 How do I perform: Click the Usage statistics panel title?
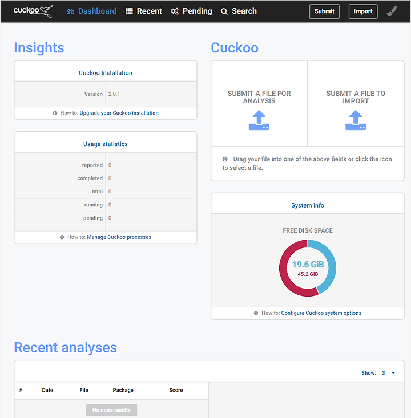106,144
